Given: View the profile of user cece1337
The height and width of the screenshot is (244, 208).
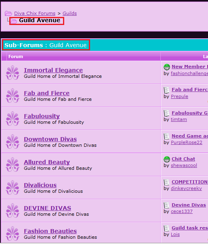Looking at the screenshot, I should click(x=182, y=211).
